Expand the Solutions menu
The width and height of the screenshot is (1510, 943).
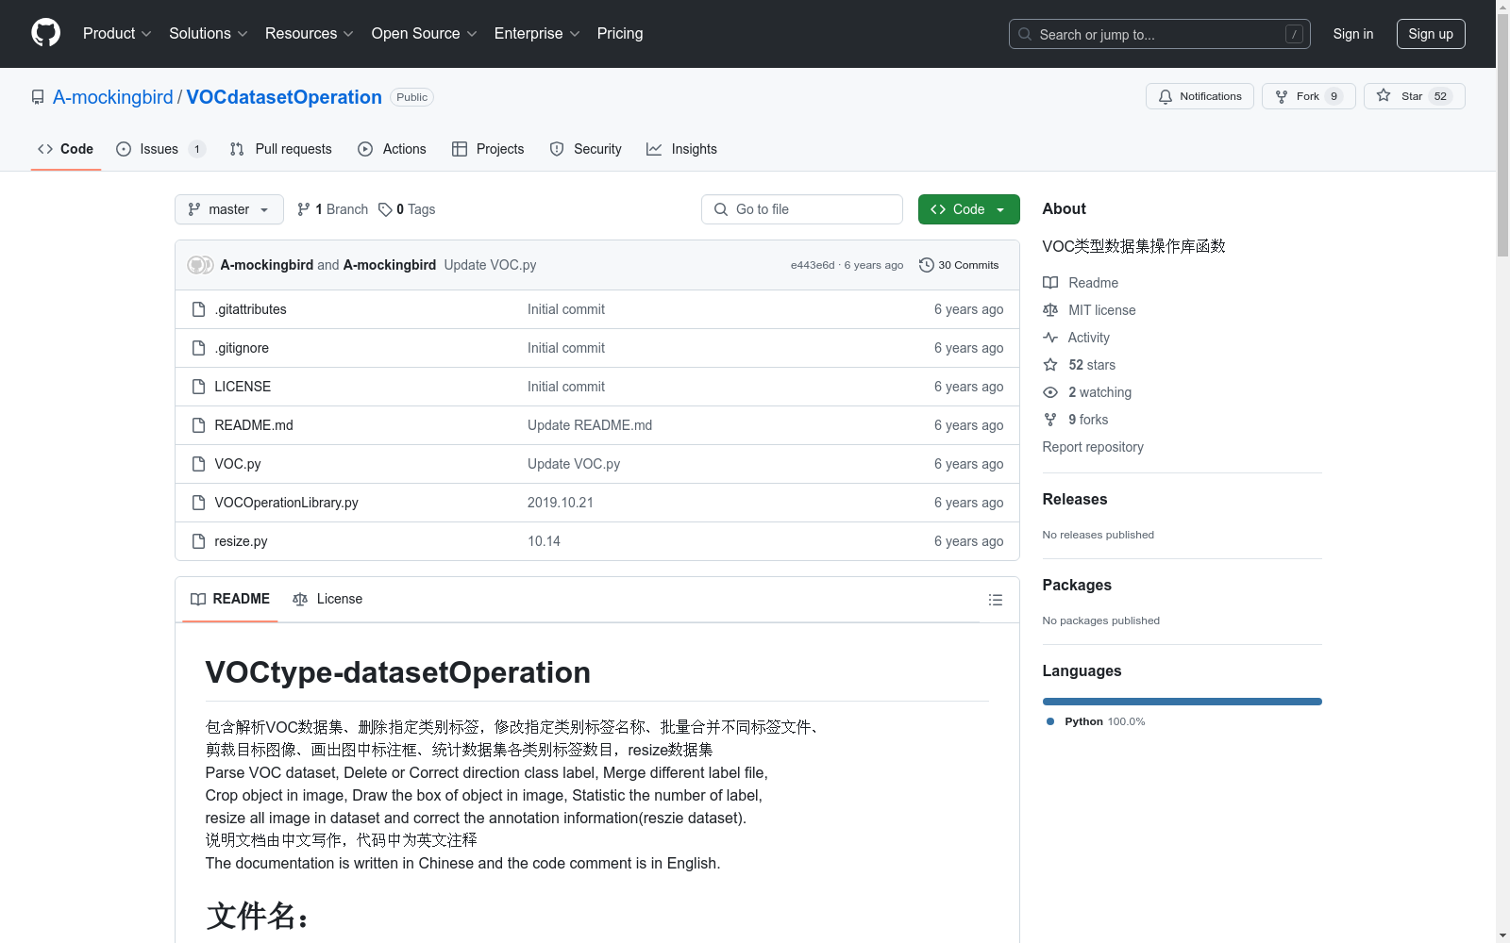coord(209,33)
